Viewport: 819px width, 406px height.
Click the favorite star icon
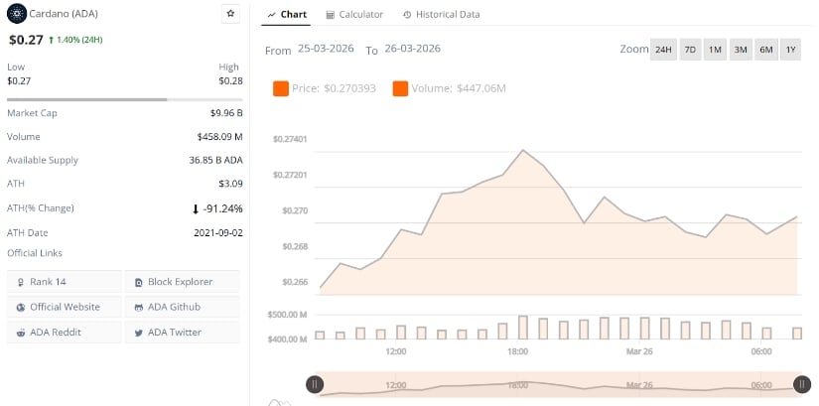click(230, 14)
